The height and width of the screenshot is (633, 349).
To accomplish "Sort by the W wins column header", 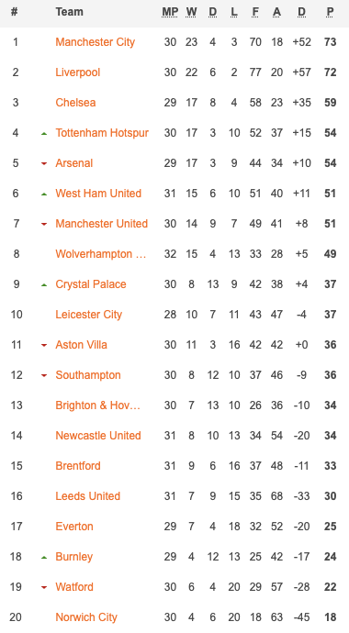I will 191,12.
